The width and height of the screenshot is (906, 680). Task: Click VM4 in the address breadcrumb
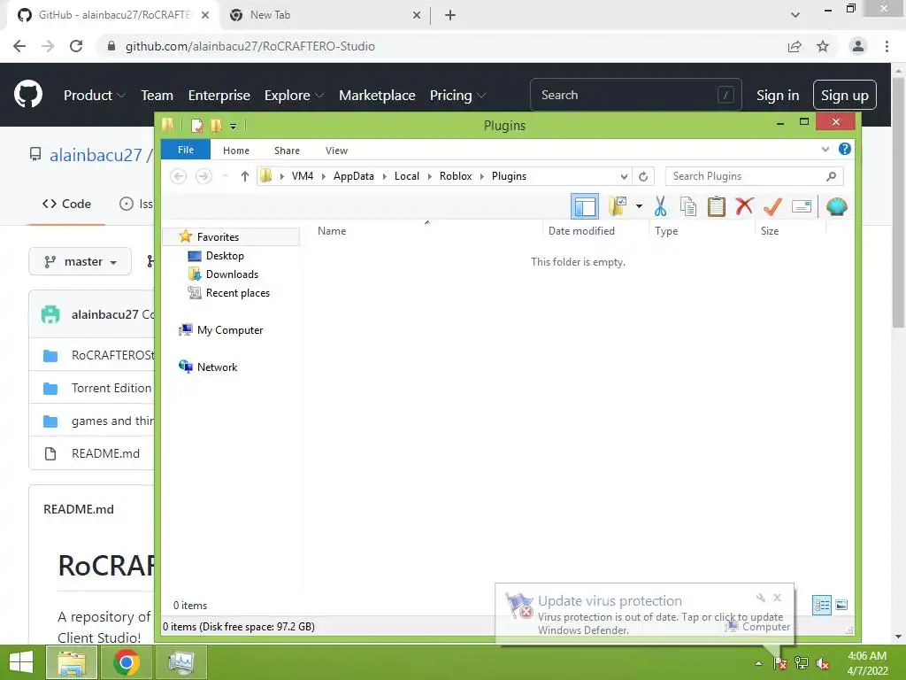pos(303,176)
